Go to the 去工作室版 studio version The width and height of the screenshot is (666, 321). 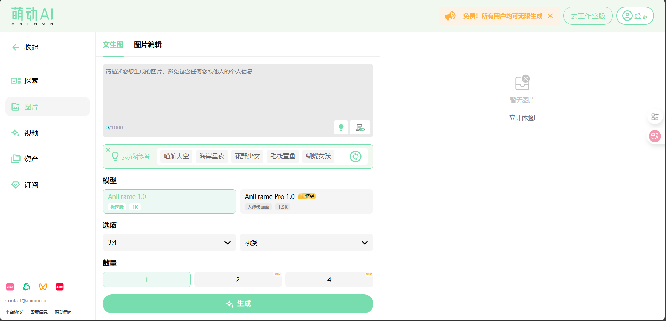tap(588, 16)
